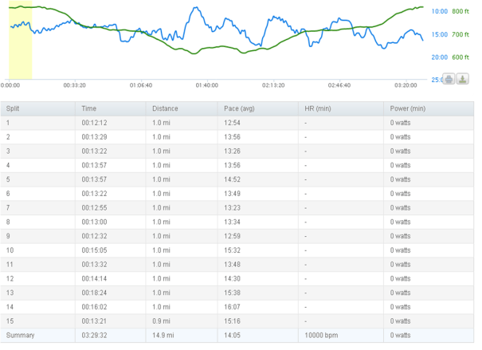Click the 10:00 pace axis label
The width and height of the screenshot is (482, 350).
tap(439, 11)
